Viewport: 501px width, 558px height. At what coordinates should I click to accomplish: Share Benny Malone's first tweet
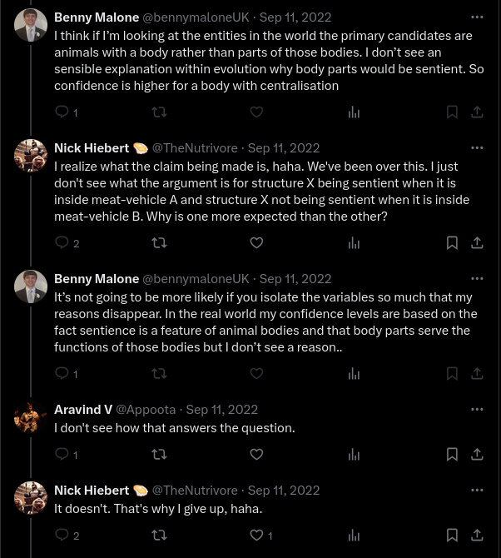point(477,112)
